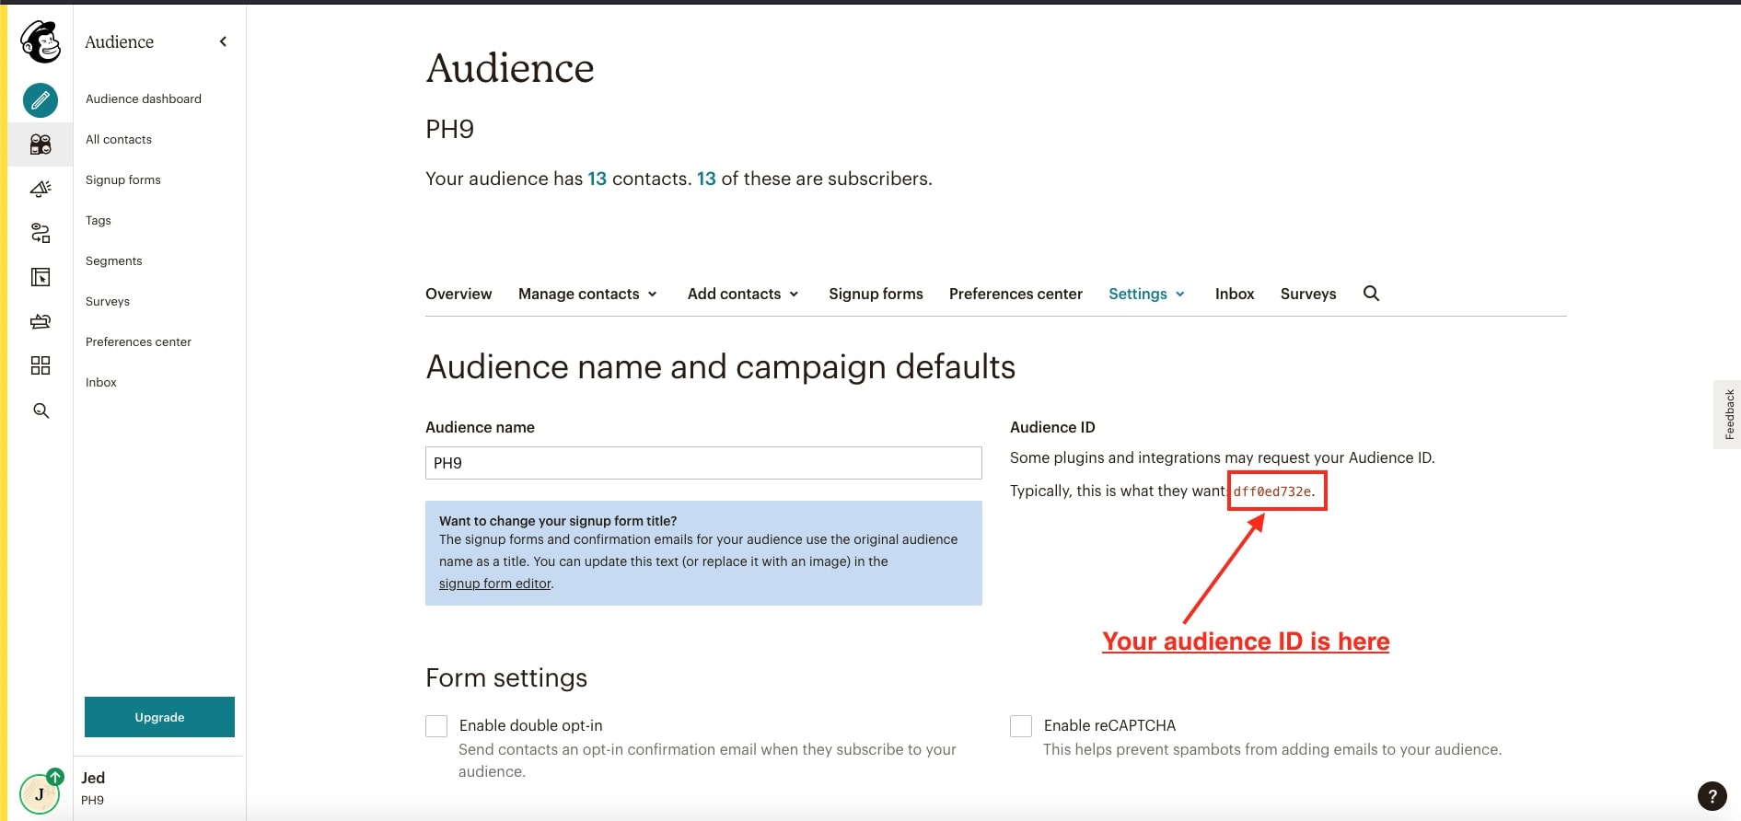The width and height of the screenshot is (1741, 821).
Task: Open the Automations icon in sidebar
Action: (41, 233)
